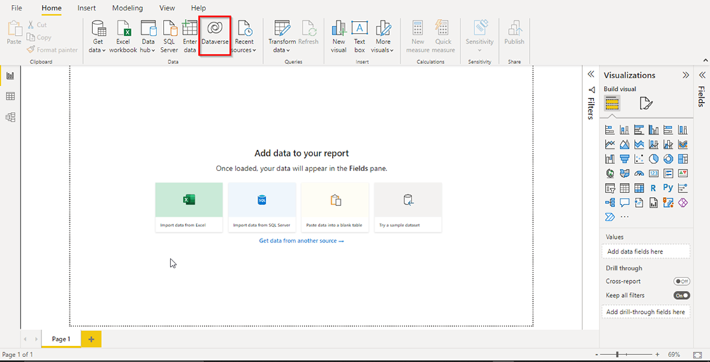Click the Dataverse icon in the ribbon
The height and width of the screenshot is (362, 710).
215,29
